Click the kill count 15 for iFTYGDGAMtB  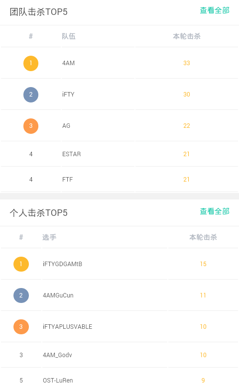pyautogui.click(x=203, y=264)
